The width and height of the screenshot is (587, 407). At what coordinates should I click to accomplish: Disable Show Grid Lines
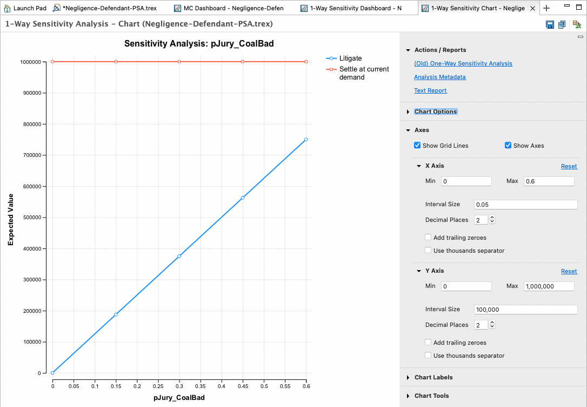(417, 145)
